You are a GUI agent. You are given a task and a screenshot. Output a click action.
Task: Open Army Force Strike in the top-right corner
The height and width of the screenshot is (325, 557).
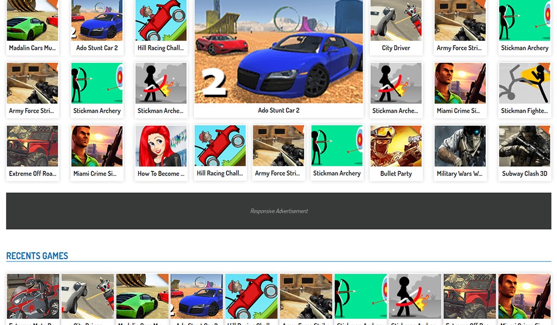pyautogui.click(x=460, y=21)
